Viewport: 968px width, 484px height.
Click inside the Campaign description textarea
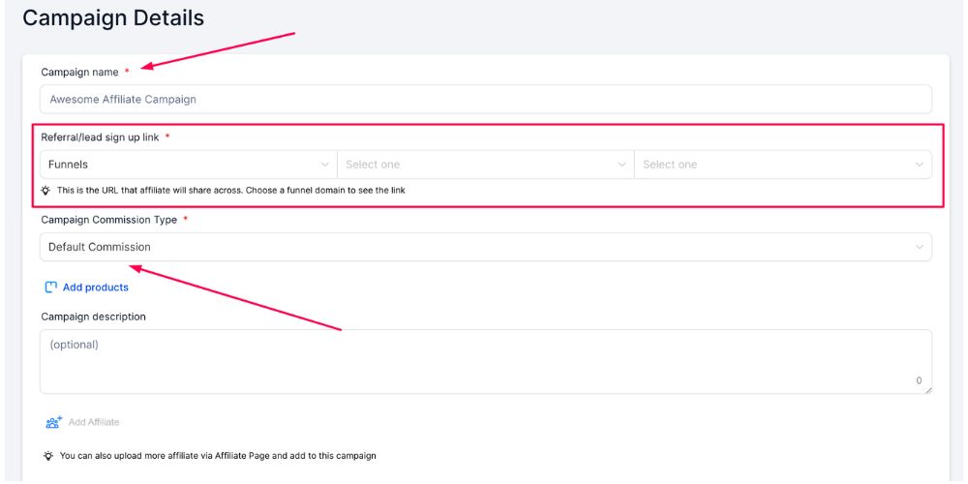(x=484, y=360)
